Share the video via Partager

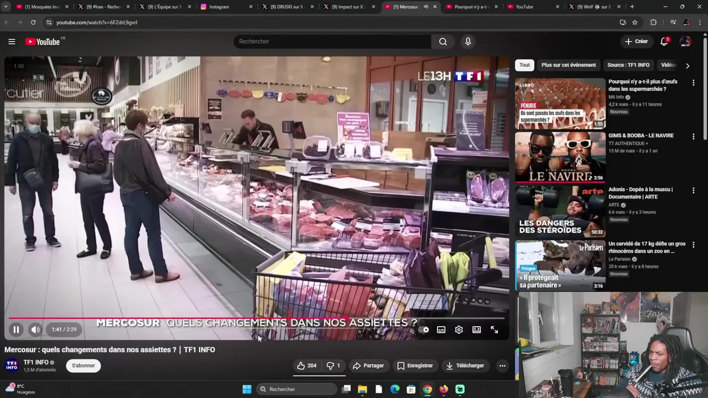point(368,365)
